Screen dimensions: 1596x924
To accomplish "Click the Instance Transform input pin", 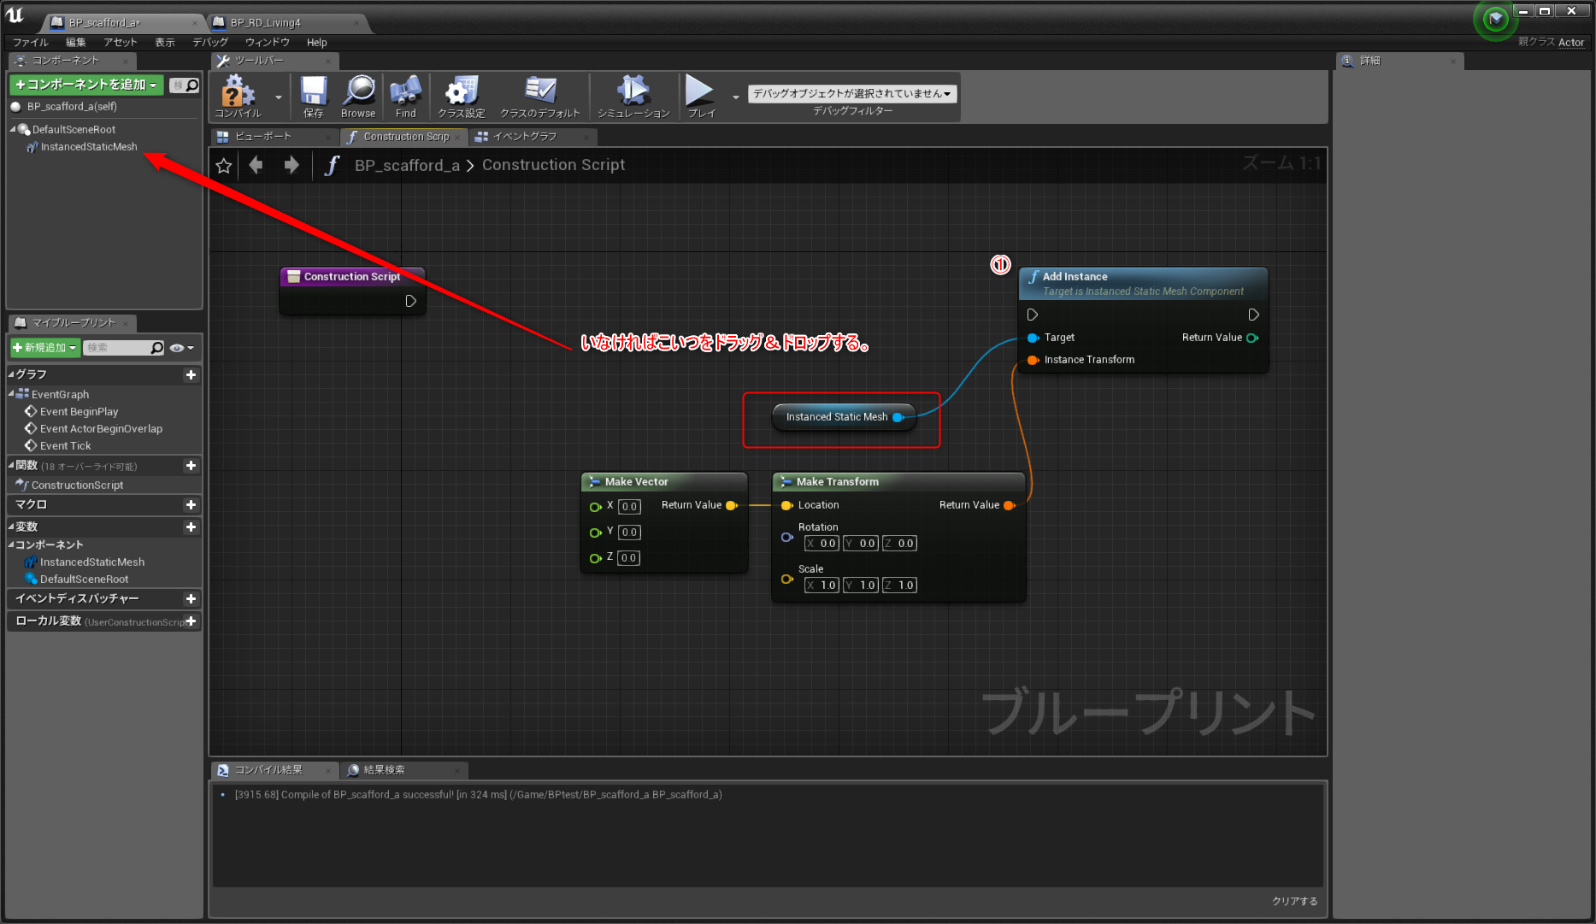I will [x=1034, y=360].
